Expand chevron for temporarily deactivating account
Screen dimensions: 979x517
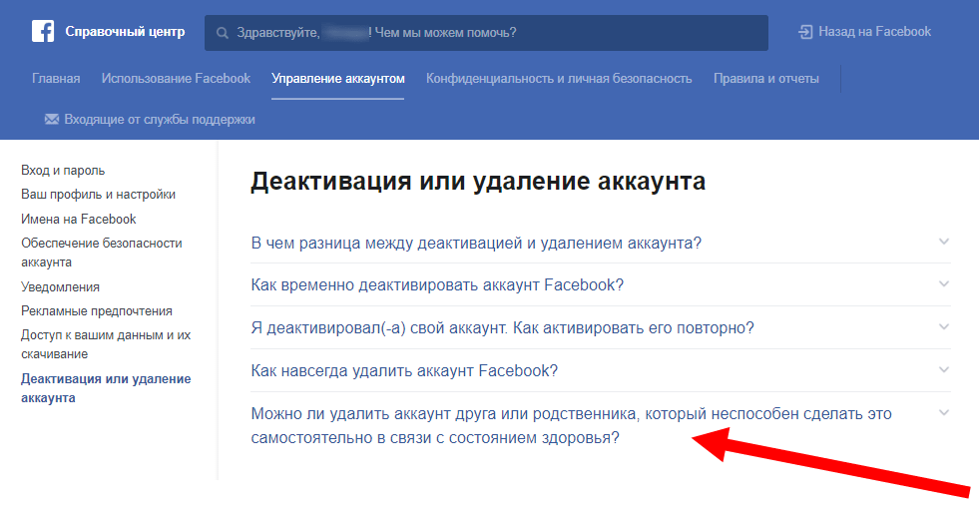944,284
